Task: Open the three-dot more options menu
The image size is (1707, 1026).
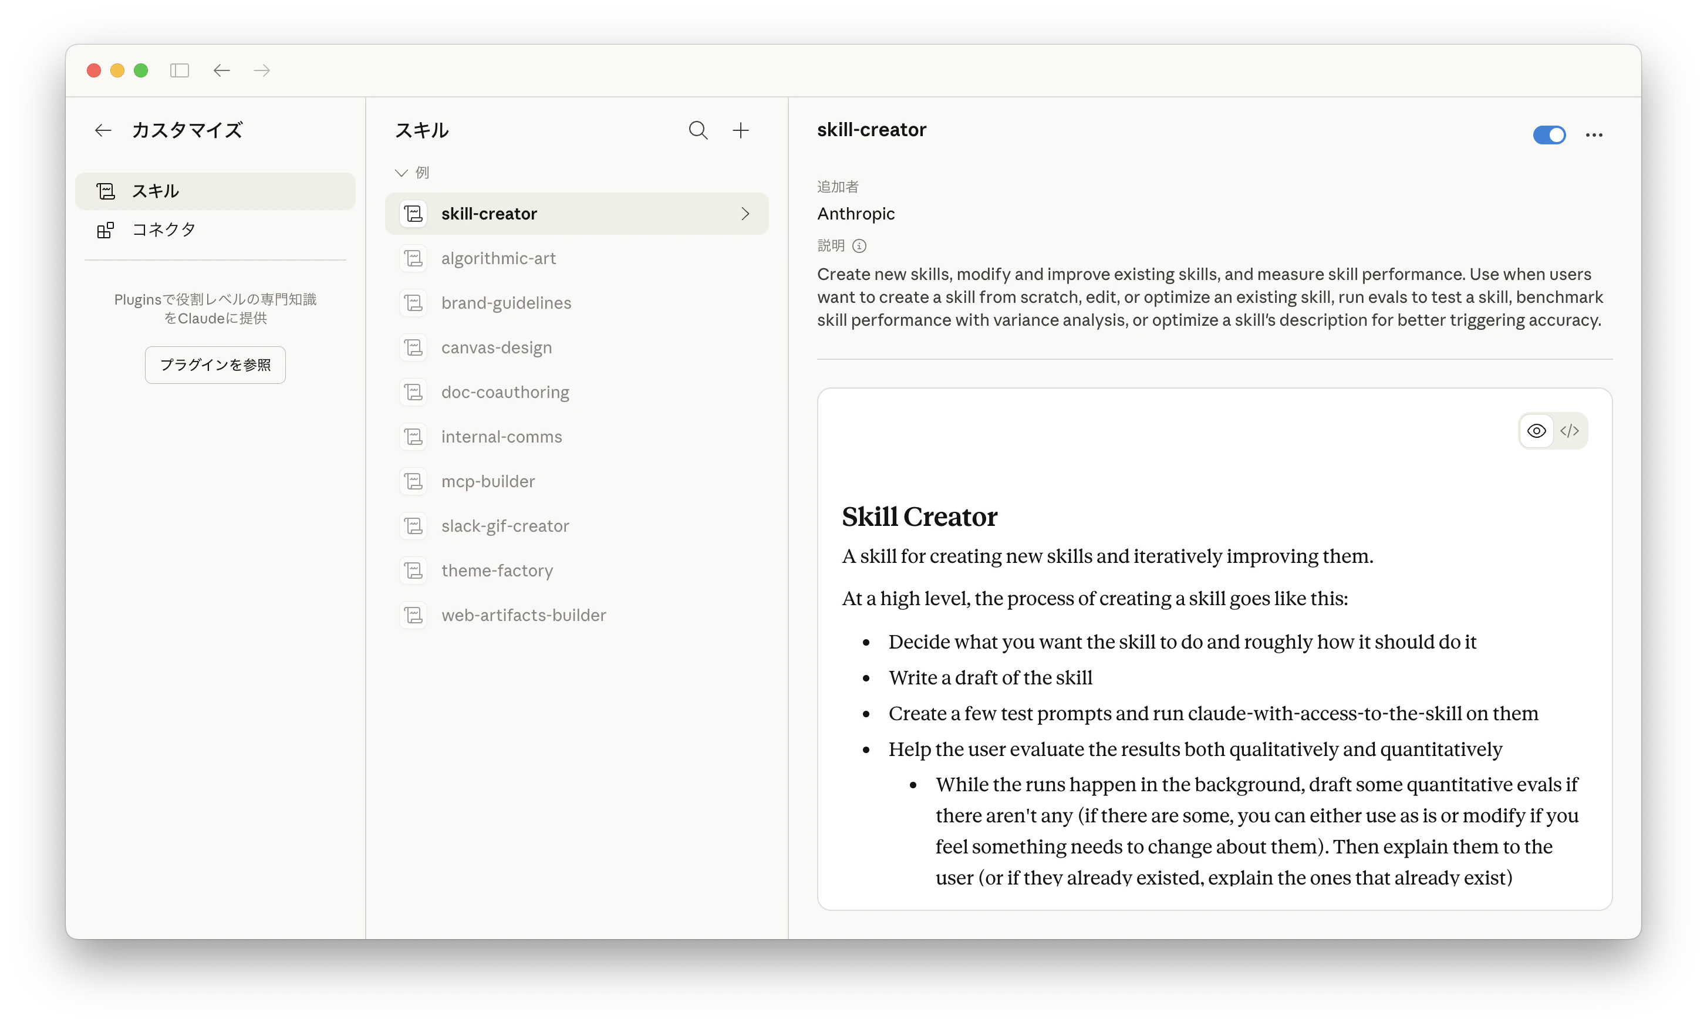Action: coord(1594,135)
